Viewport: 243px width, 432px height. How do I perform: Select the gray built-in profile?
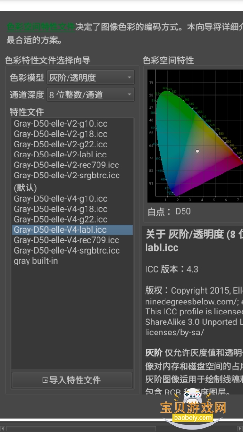click(72, 261)
